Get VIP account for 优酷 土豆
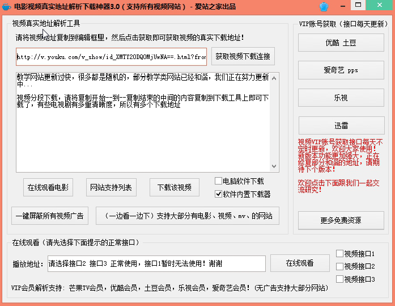Screen dimensions: 395x306 pos(341,43)
